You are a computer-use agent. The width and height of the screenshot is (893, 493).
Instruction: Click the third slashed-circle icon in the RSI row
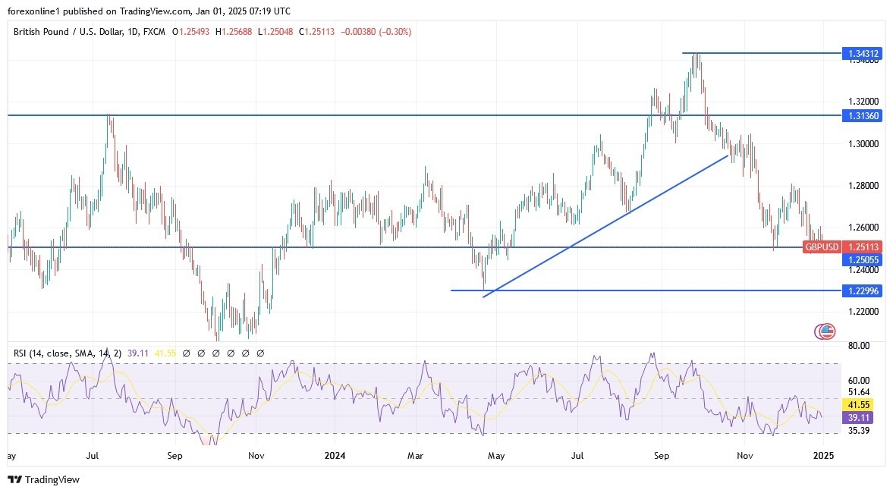tap(216, 353)
